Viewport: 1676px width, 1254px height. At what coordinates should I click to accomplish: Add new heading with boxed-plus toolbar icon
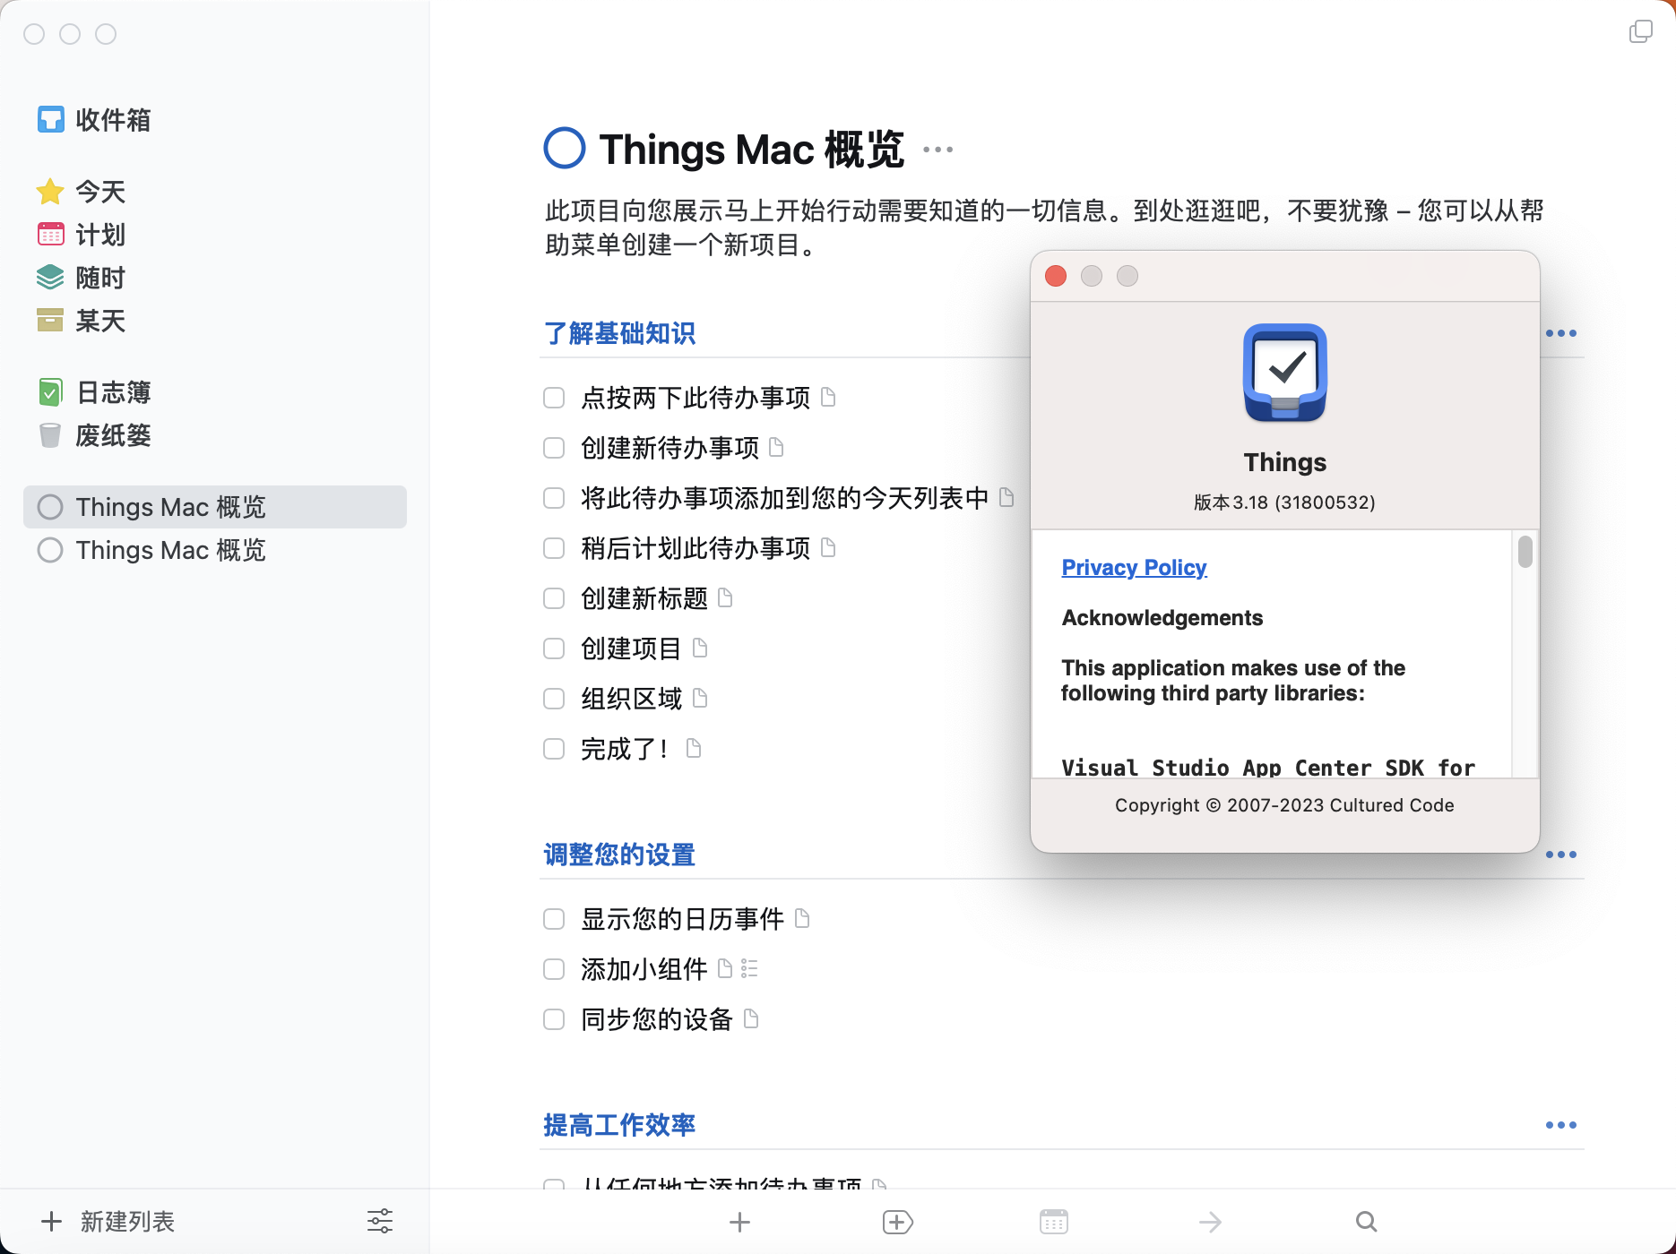897,1222
